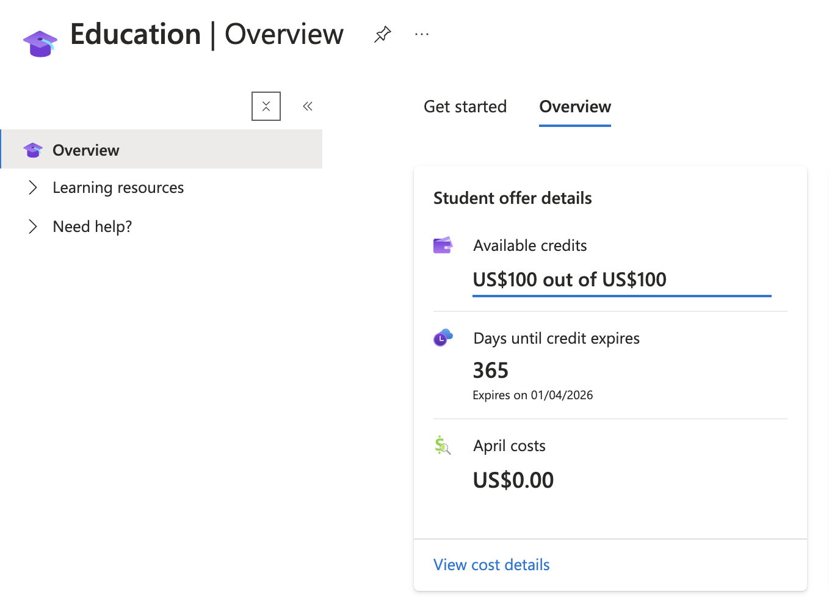
Task: Click the available credits progress bar
Action: (x=621, y=296)
